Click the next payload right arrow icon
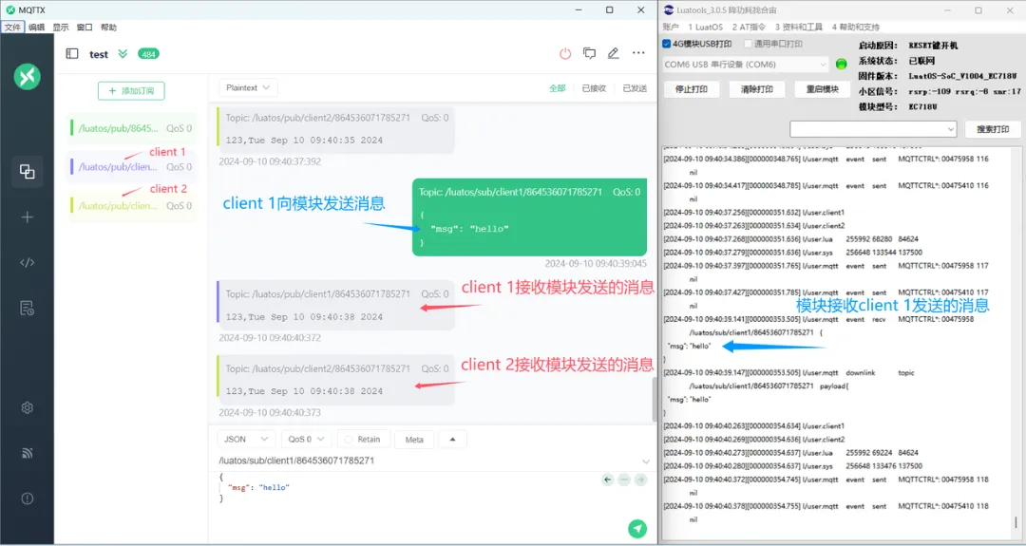 point(640,480)
